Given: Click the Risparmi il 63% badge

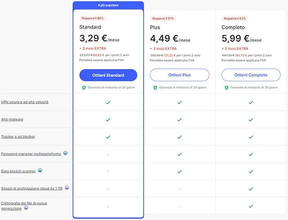Looking at the screenshot, I should (x=235, y=18).
